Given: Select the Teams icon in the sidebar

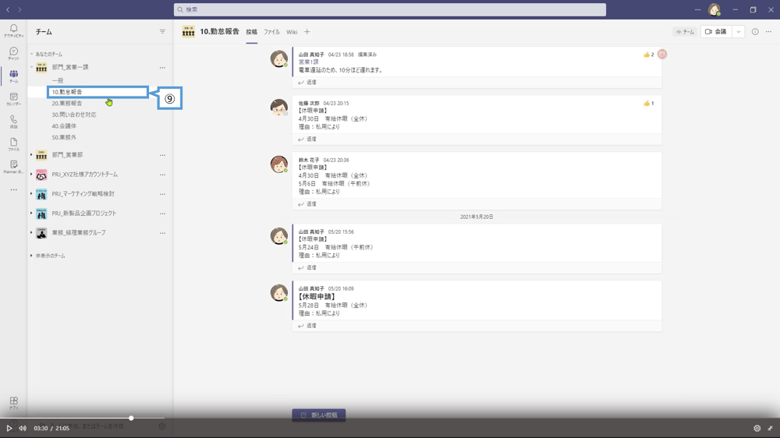Looking at the screenshot, I should click(13, 76).
